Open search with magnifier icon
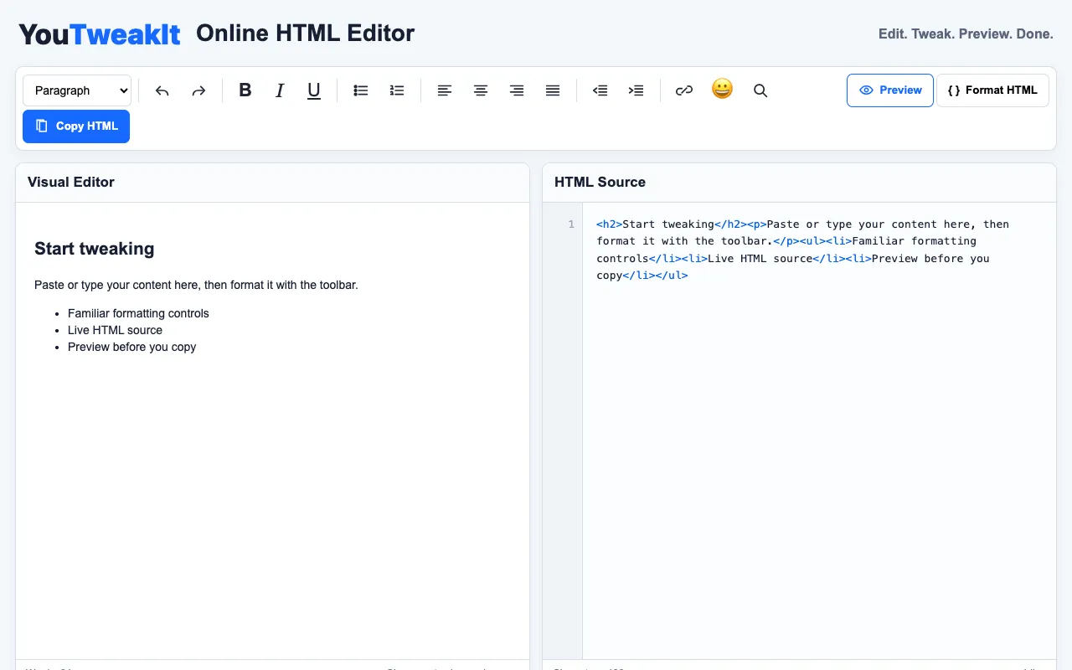This screenshot has width=1072, height=670. [760, 90]
